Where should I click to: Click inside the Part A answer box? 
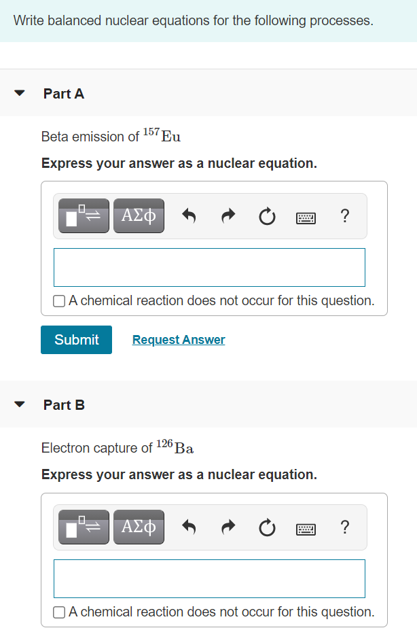click(x=208, y=266)
